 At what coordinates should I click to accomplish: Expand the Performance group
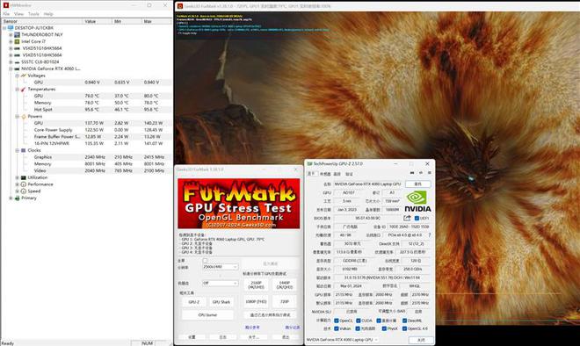[x=17, y=184]
